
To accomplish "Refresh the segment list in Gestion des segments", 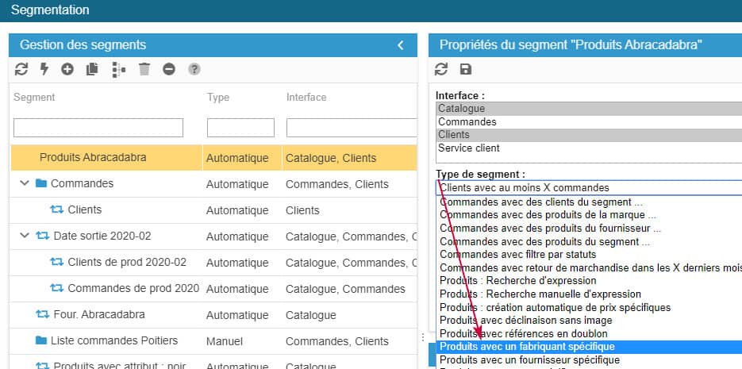I will pos(21,69).
